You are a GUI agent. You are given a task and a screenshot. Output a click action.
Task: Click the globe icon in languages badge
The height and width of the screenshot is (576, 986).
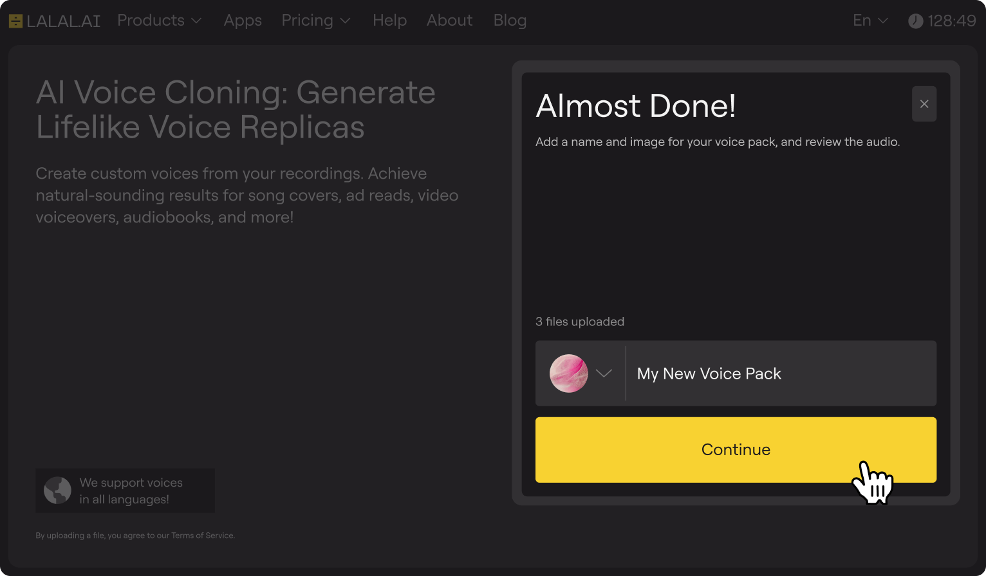pyautogui.click(x=57, y=491)
